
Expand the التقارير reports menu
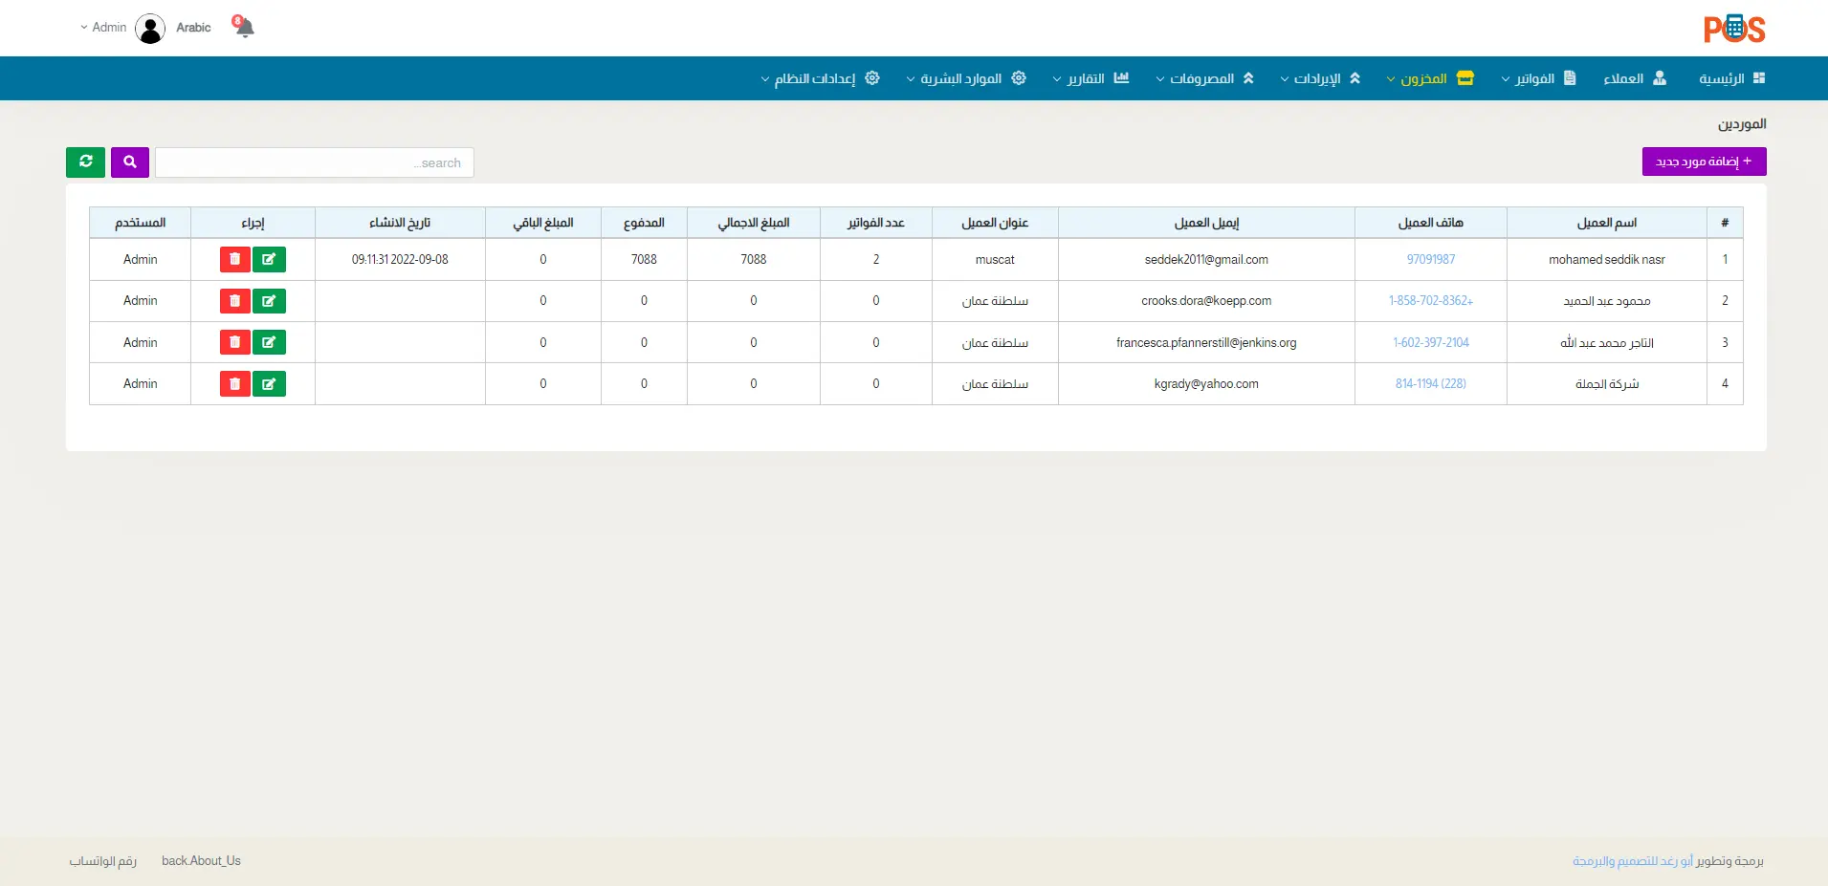click(x=1090, y=78)
